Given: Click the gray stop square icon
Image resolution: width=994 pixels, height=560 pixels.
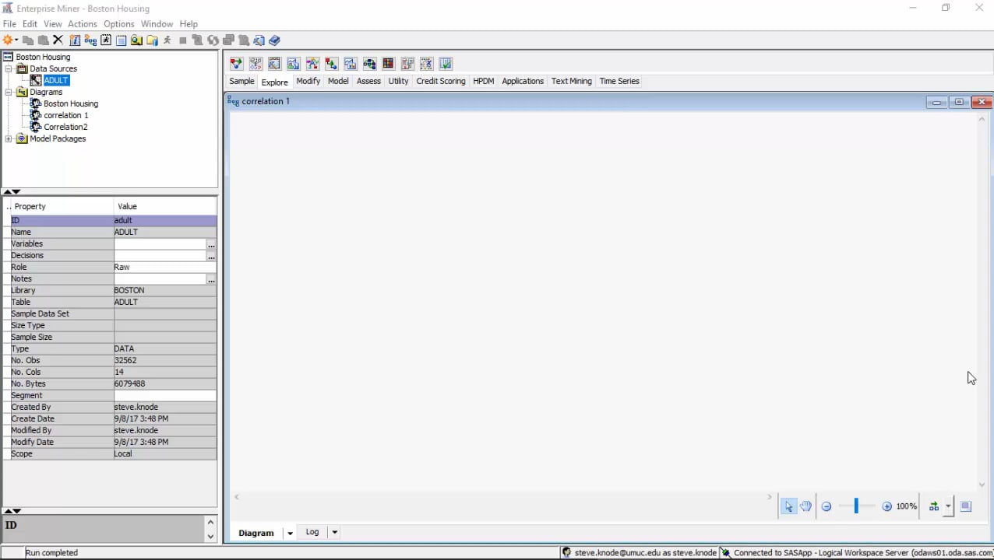Looking at the screenshot, I should point(182,40).
